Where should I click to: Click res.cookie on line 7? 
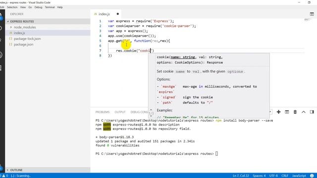point(126,50)
